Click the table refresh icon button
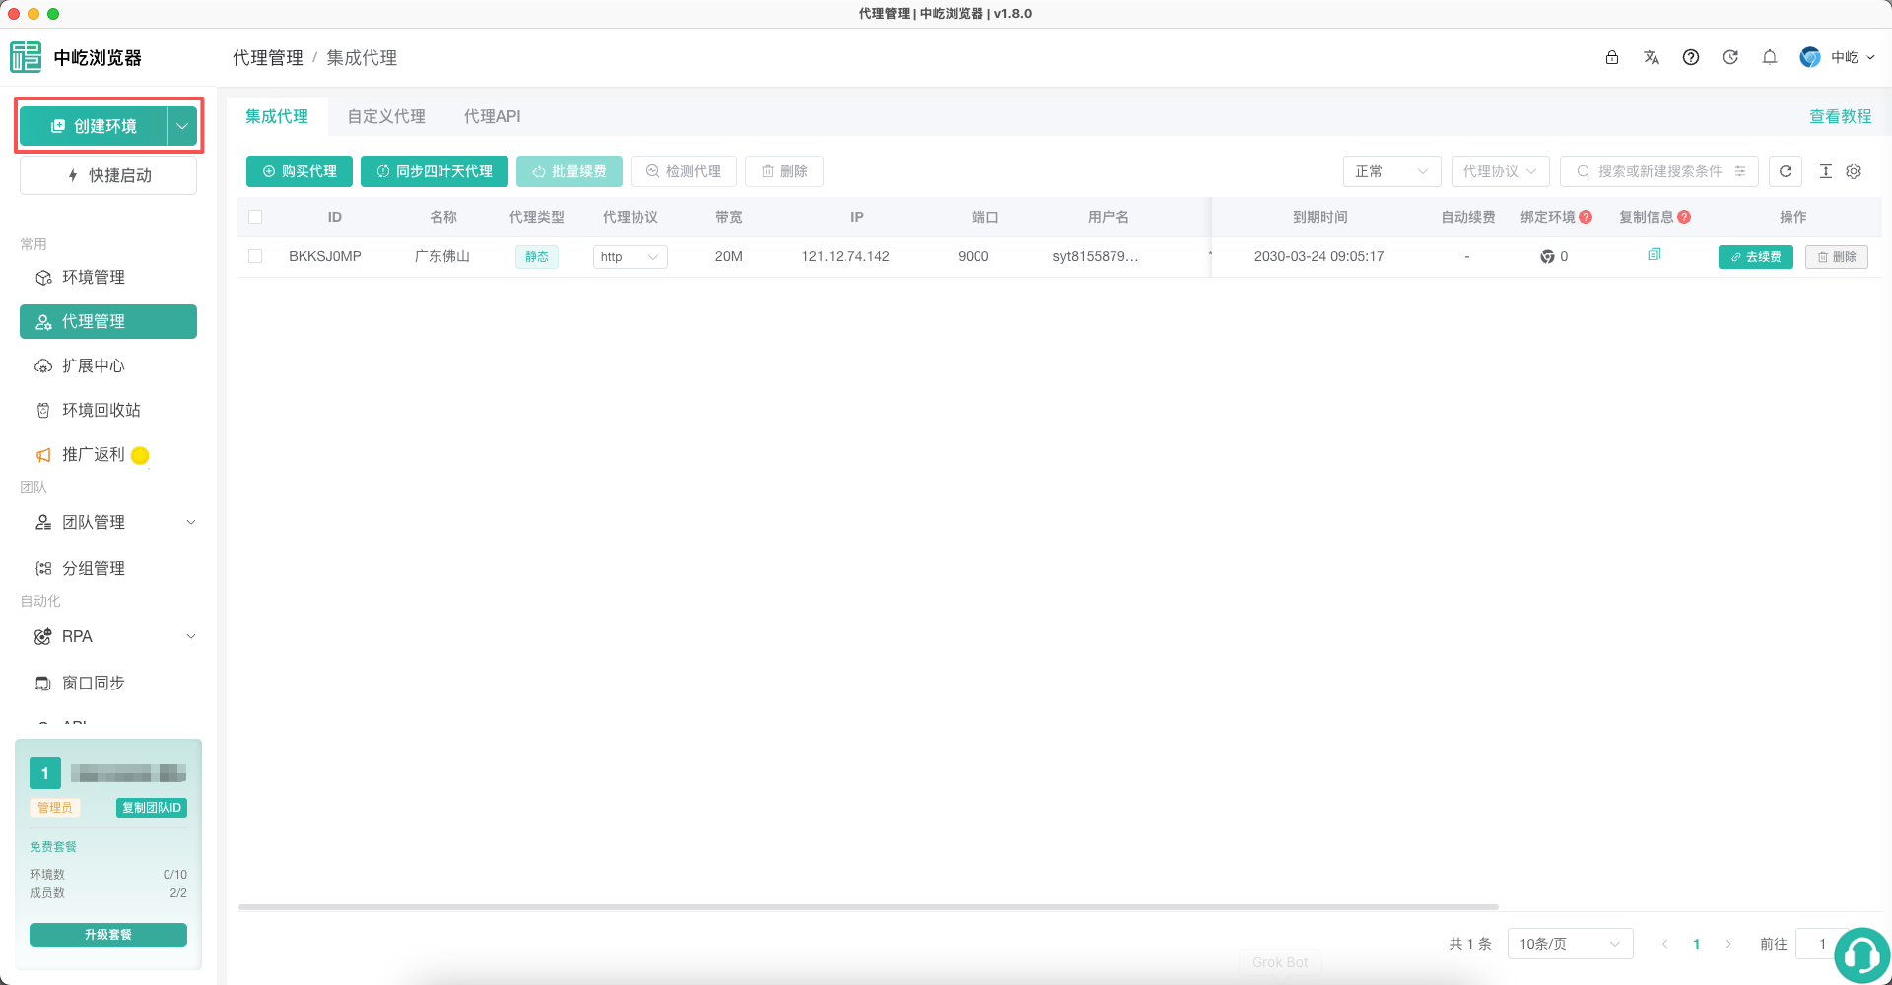The height and width of the screenshot is (985, 1892). (1786, 171)
